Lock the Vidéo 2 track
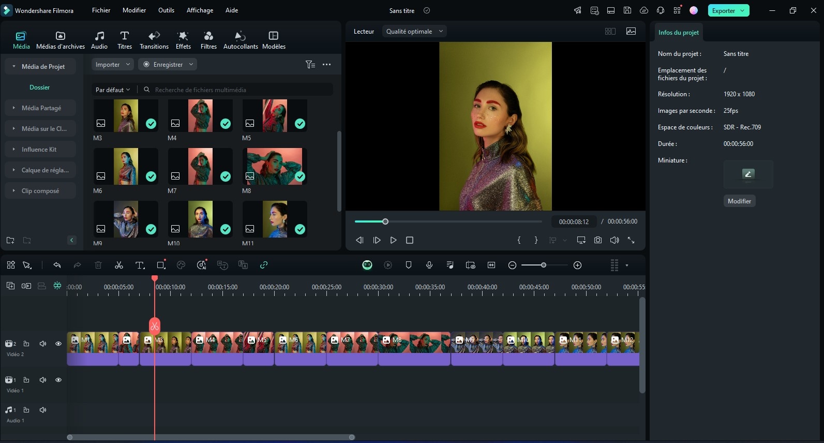 pyautogui.click(x=26, y=344)
